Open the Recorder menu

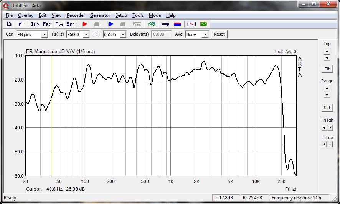76,15
